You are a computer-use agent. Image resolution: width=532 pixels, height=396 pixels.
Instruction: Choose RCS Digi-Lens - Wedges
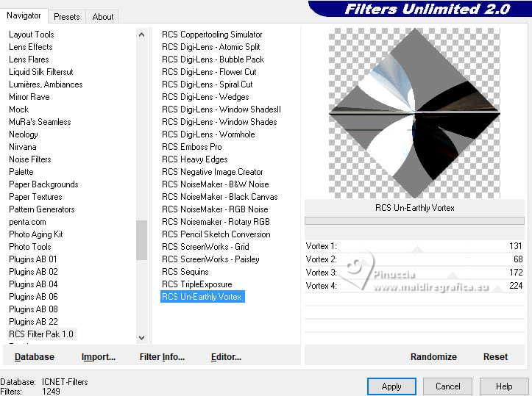coord(205,97)
